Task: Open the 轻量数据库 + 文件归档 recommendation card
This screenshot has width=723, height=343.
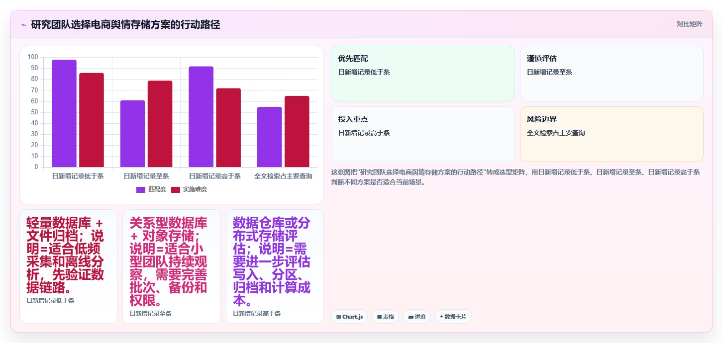Action: click(x=68, y=266)
